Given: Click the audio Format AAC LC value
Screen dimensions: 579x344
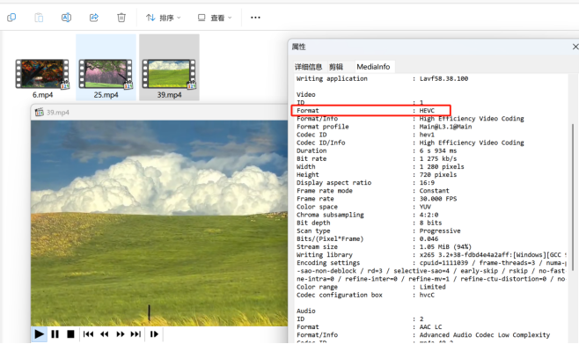Looking at the screenshot, I should [x=430, y=327].
